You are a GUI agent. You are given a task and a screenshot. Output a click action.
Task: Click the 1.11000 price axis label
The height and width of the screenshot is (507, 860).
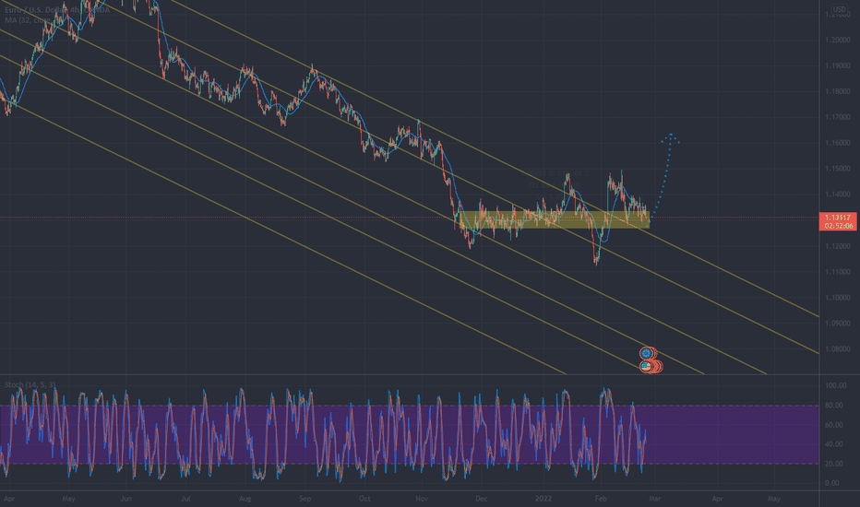[x=838, y=272]
